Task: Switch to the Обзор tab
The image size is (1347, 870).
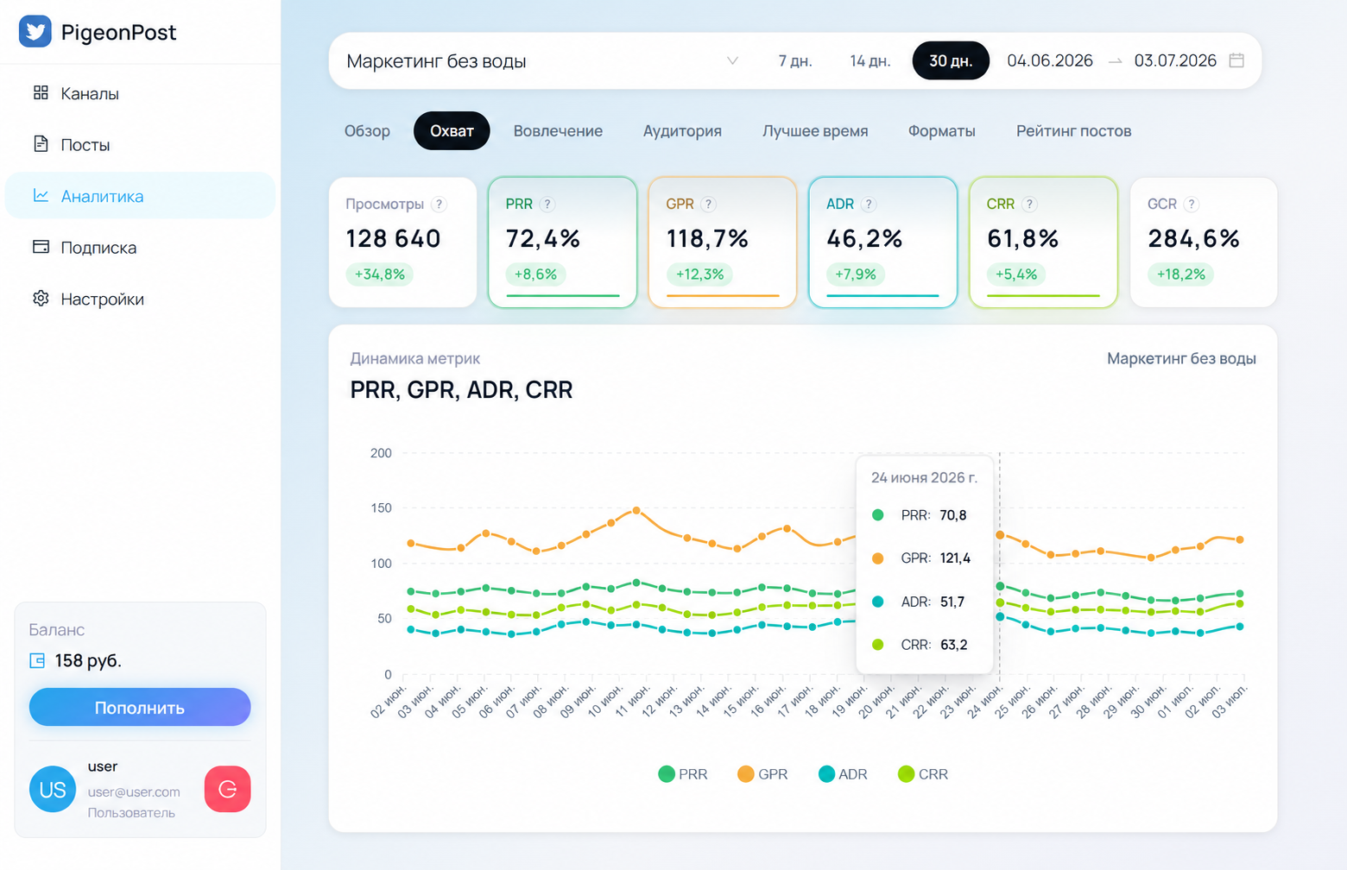Action: click(x=367, y=131)
